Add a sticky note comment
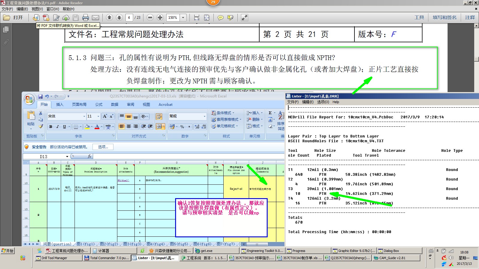Viewport: 479px width, 269px height. [221, 18]
